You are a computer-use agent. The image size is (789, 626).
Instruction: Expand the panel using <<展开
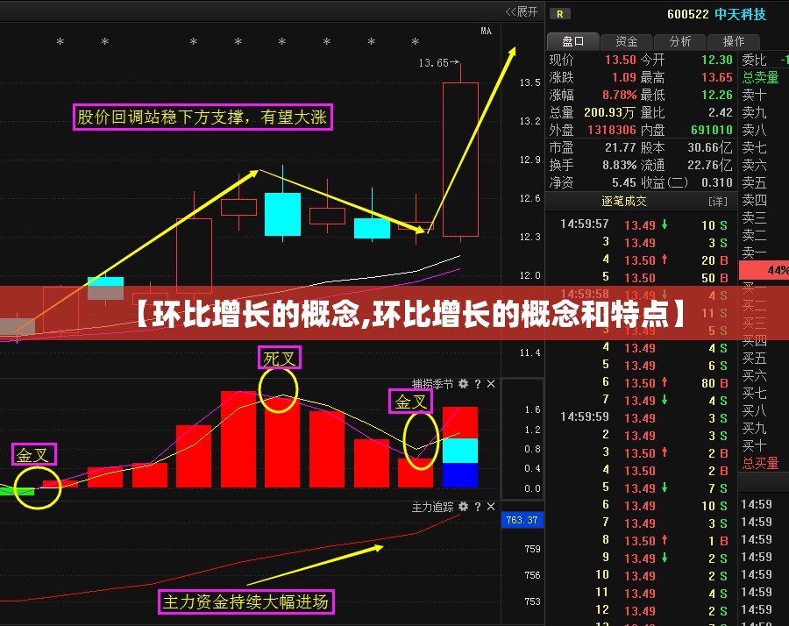point(522,11)
